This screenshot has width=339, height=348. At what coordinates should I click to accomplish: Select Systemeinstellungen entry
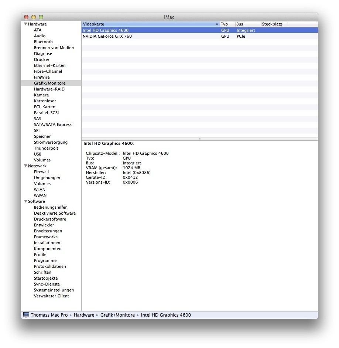54,290
